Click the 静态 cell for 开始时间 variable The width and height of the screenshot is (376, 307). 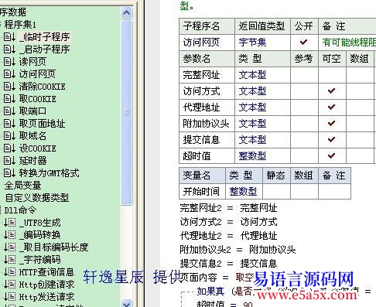276,191
